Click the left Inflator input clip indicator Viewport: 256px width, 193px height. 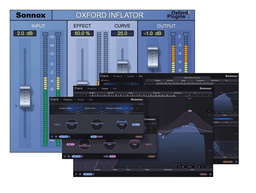(45, 34)
